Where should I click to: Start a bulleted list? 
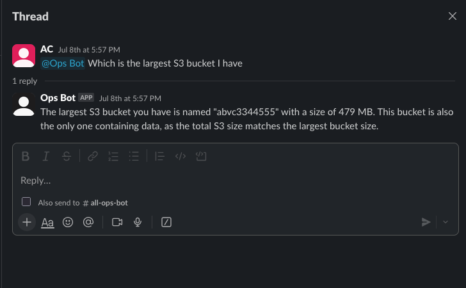[134, 156]
